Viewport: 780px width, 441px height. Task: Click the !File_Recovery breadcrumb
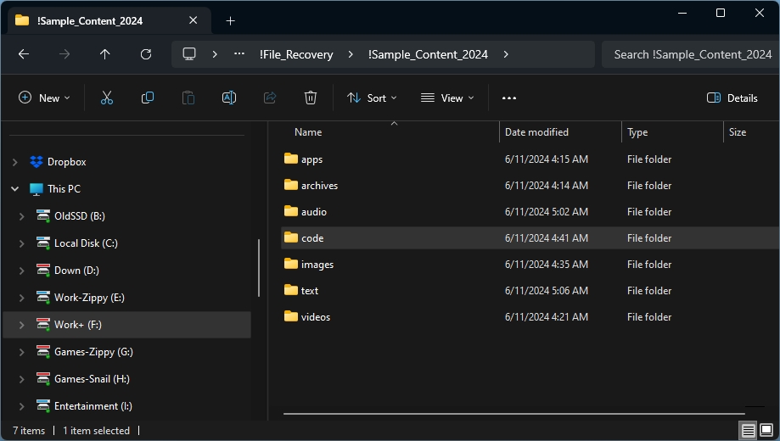296,54
